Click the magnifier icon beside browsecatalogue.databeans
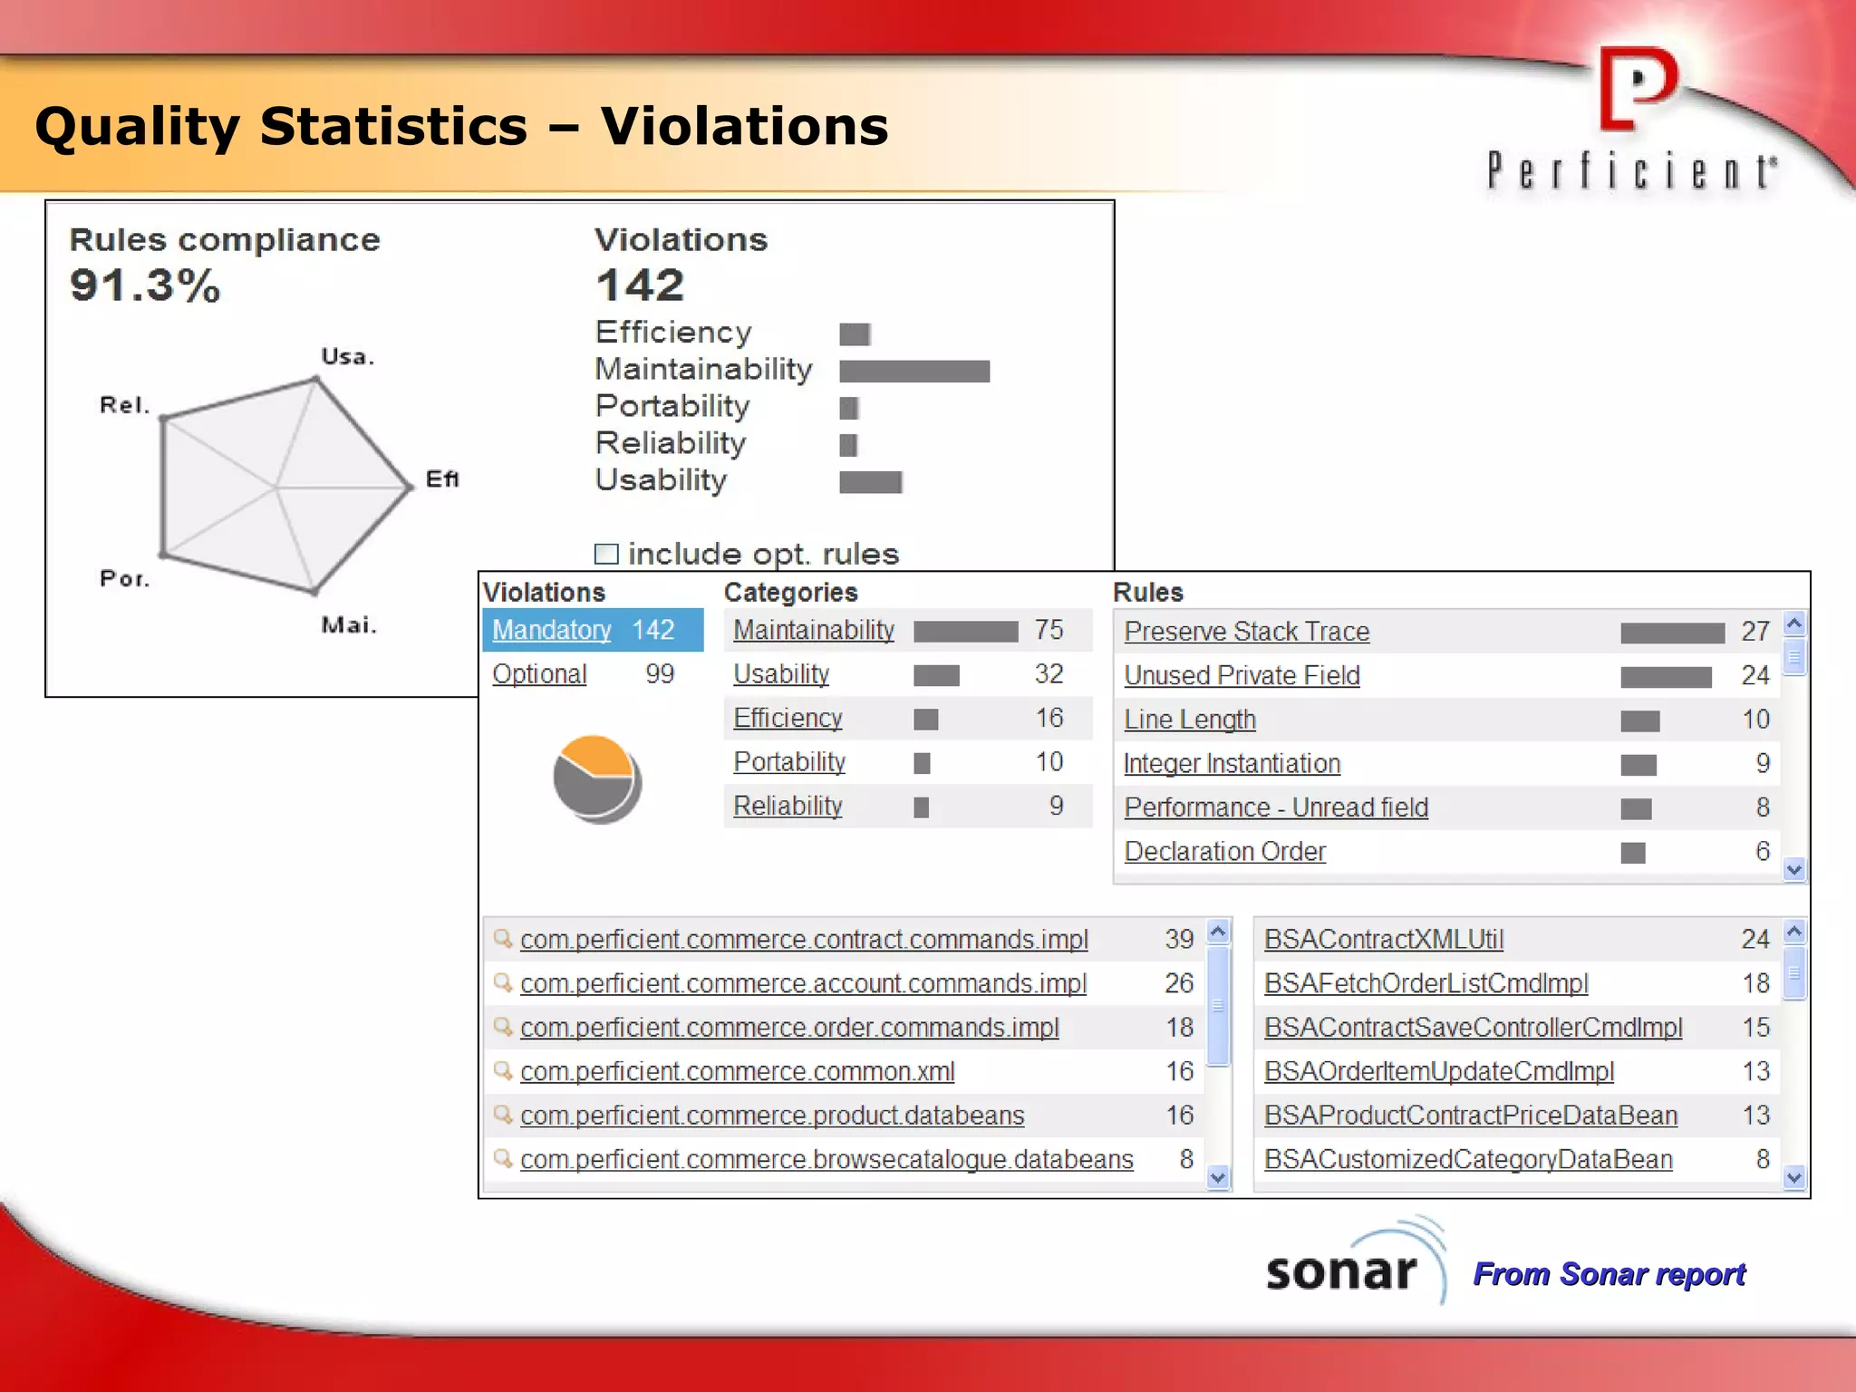 503,1158
